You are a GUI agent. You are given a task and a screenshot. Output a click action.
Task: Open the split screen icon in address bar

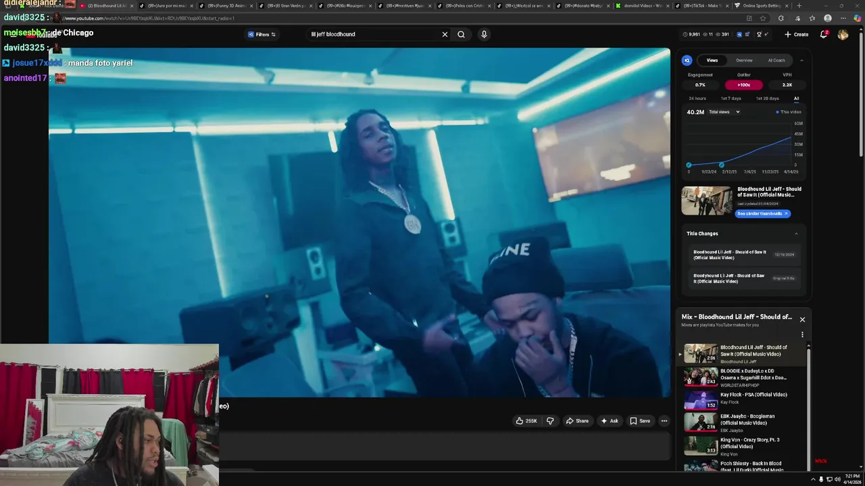pyautogui.click(x=749, y=18)
